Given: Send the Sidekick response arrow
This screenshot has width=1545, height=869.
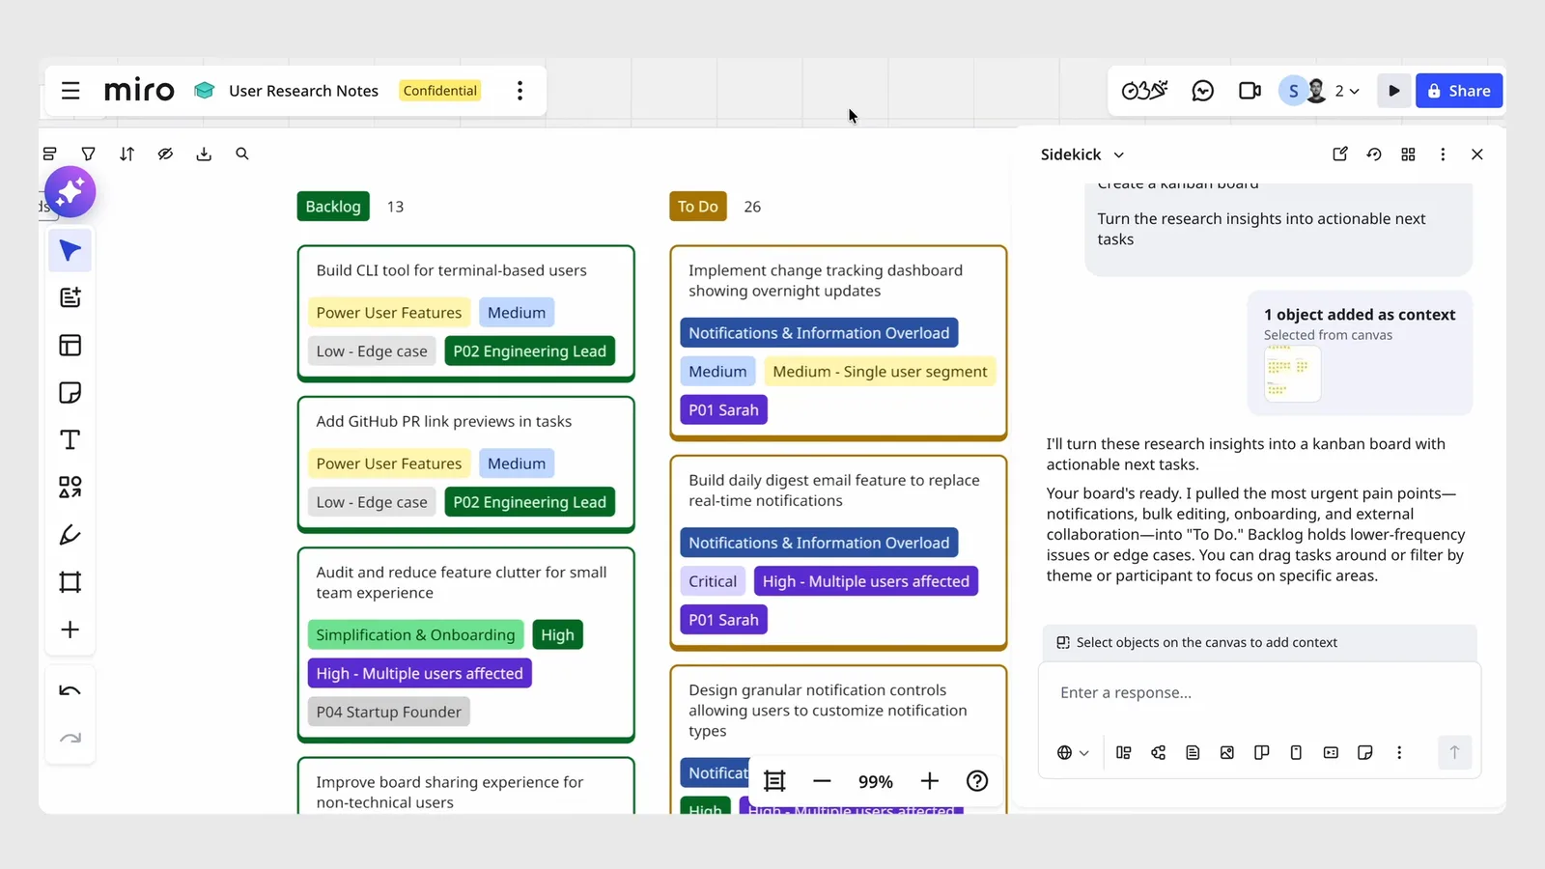Looking at the screenshot, I should click(1454, 753).
